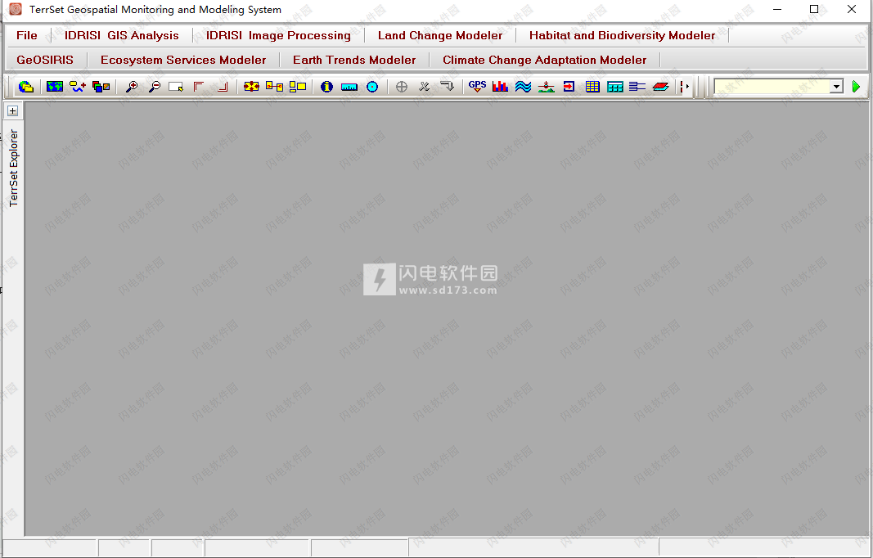Image resolution: width=873 pixels, height=558 pixels.
Task: Click inside the yellow command input field
Action: [772, 86]
